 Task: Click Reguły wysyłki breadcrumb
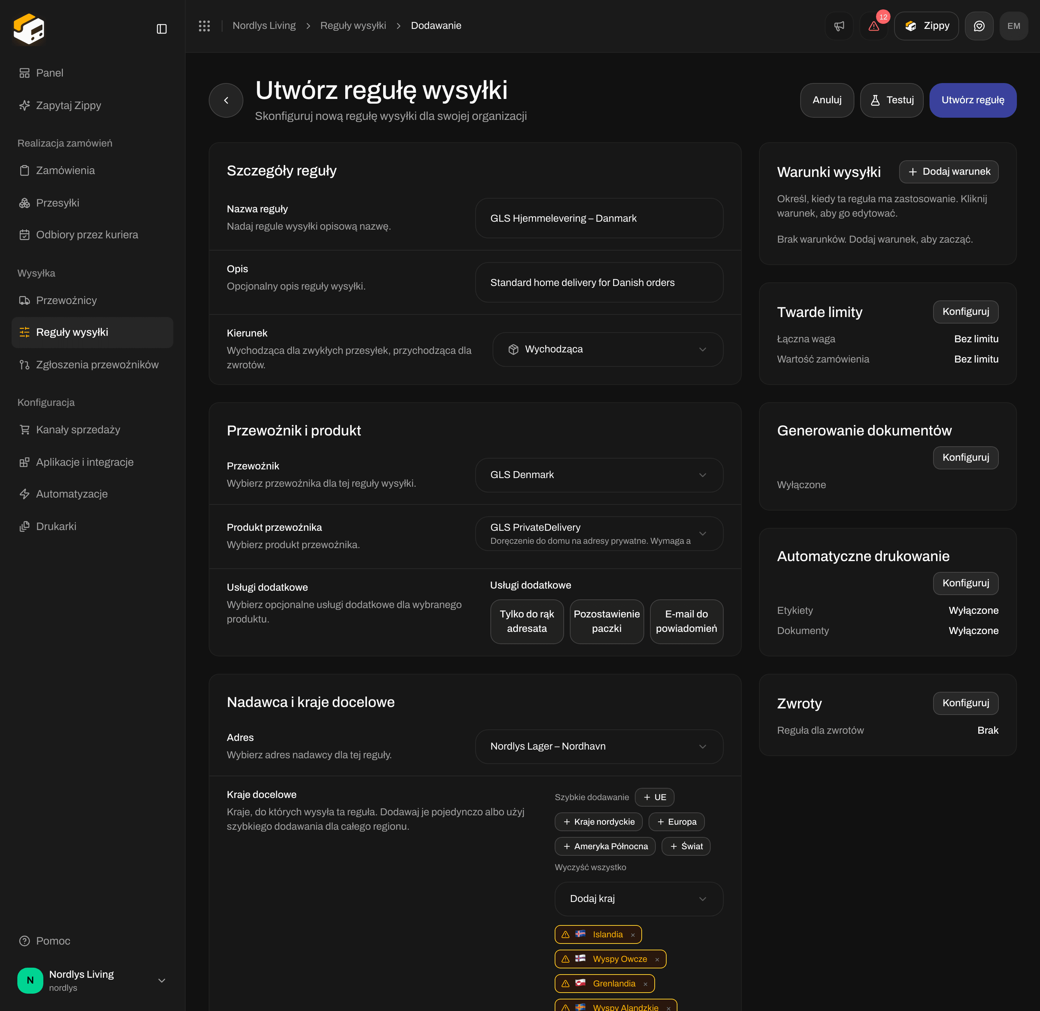click(x=353, y=26)
